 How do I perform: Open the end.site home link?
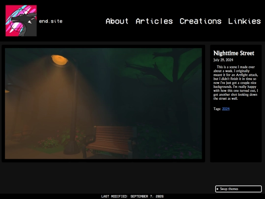tap(51, 21)
